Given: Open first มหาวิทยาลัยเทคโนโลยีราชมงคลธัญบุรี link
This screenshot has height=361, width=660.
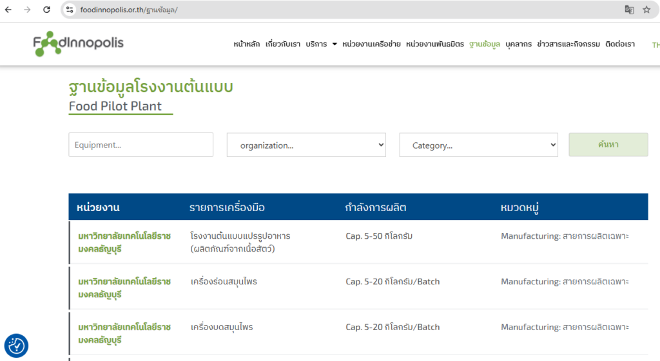Looking at the screenshot, I should click(x=124, y=243).
